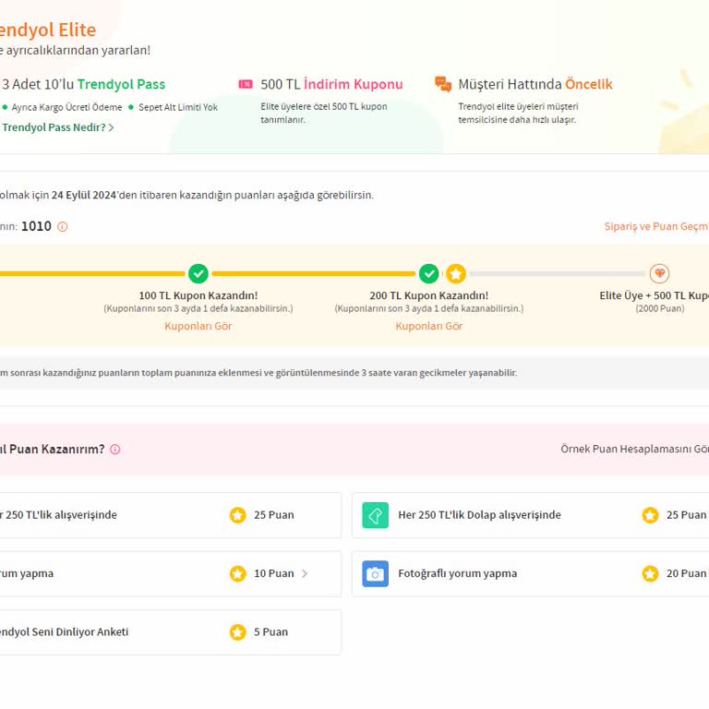Click the 24 Eylül 2024 date text

click(x=84, y=196)
